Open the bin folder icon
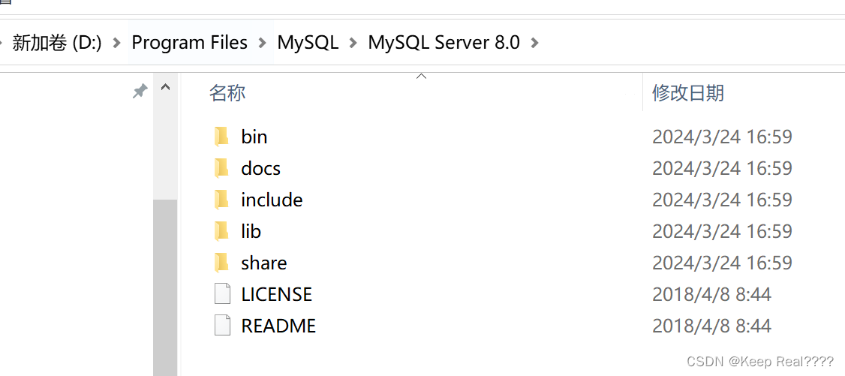Screen dimensions: 845x376 pos(221,137)
